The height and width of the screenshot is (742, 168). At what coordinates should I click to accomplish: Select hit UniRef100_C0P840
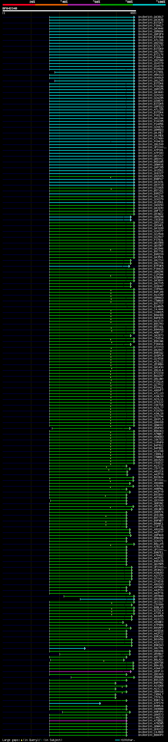click(150, 289)
